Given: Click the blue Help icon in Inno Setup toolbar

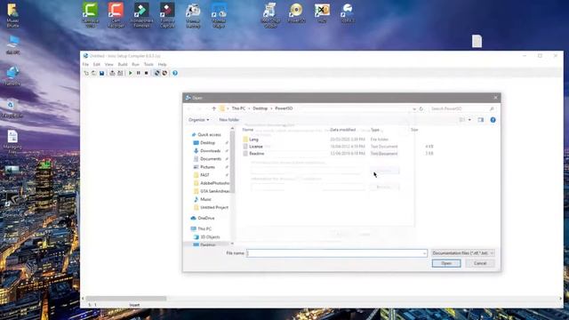Looking at the screenshot, I should [175, 73].
